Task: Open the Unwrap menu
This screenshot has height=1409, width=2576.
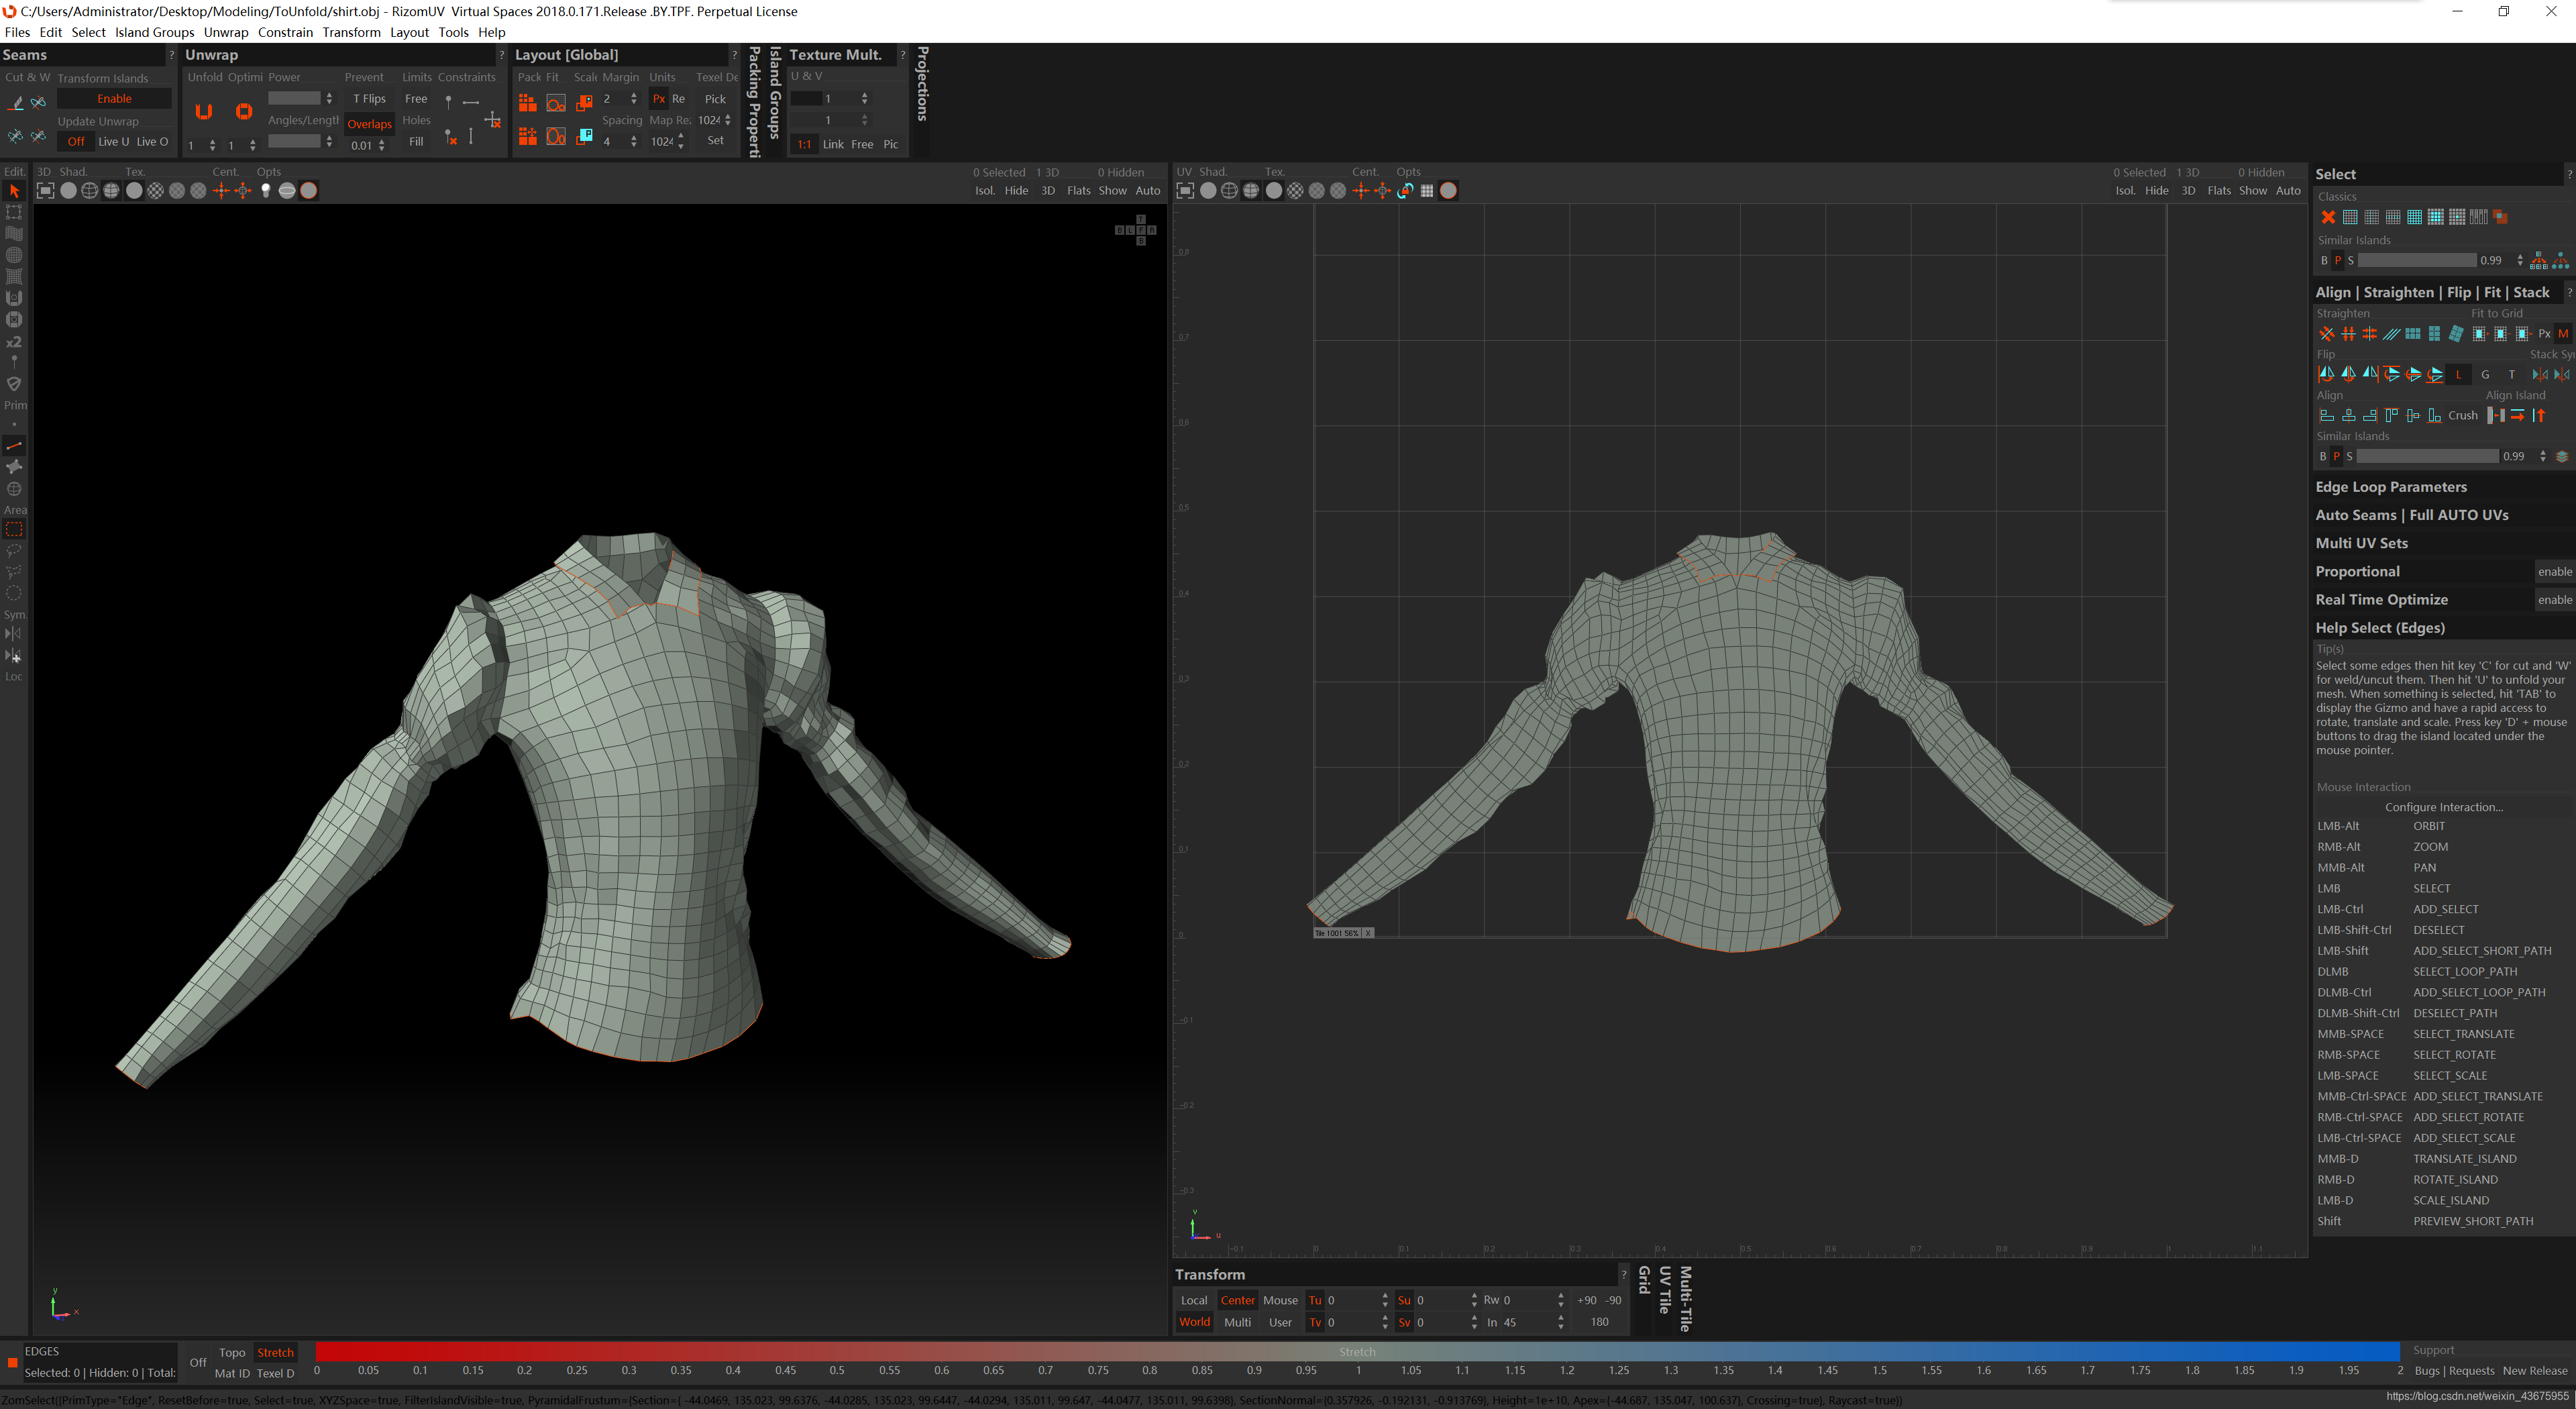Action: [226, 32]
